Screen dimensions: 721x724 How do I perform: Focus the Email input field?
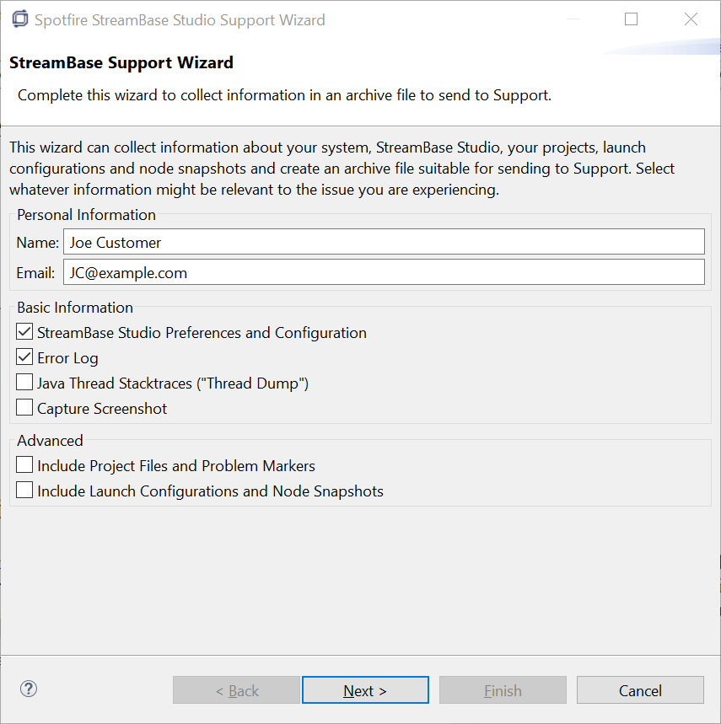point(384,272)
